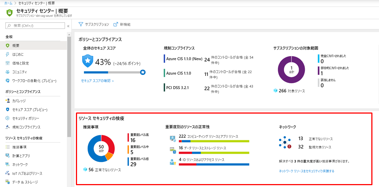379x187 pixels.
Task: Click the blue 重要度レベル低 swatch
Action: click(129, 161)
